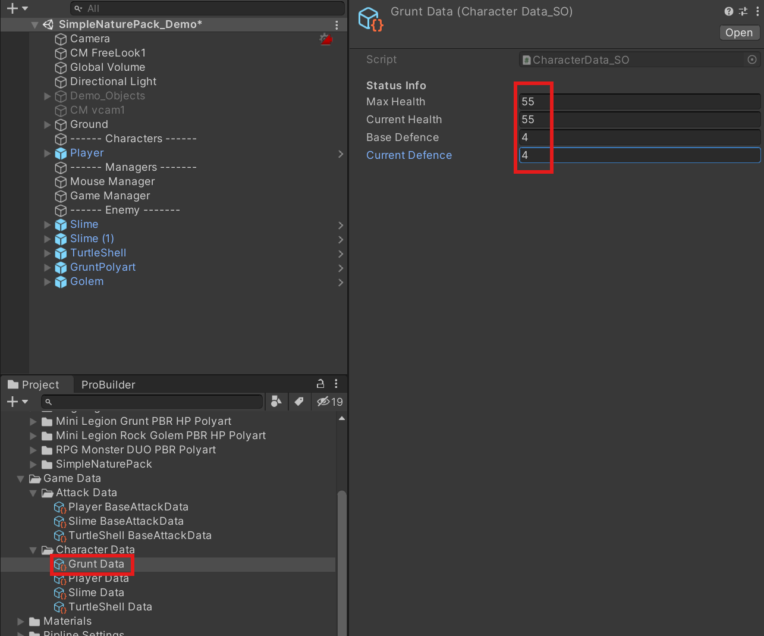This screenshot has height=636, width=764.
Task: Click the Search by Label tag icon
Action: (x=299, y=402)
